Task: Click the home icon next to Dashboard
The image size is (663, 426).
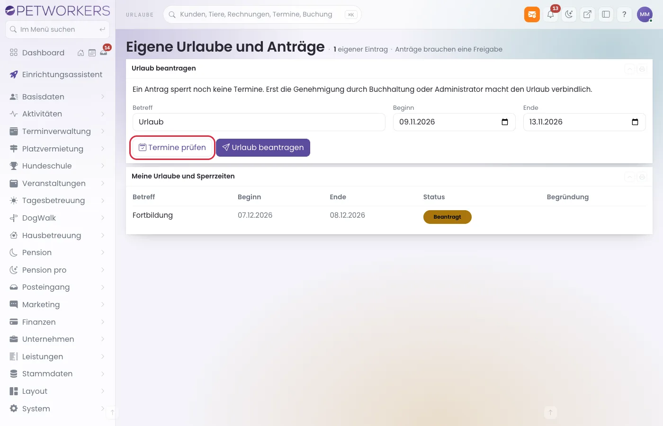Action: [x=81, y=53]
